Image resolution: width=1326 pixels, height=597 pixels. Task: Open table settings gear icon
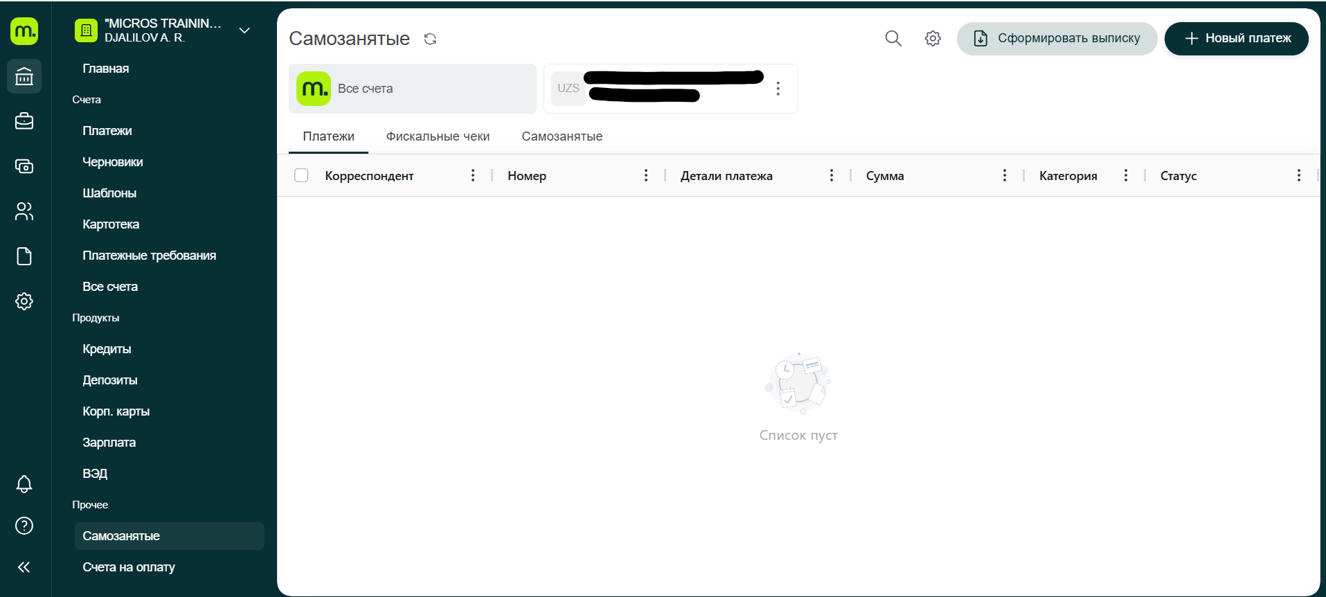(x=933, y=39)
